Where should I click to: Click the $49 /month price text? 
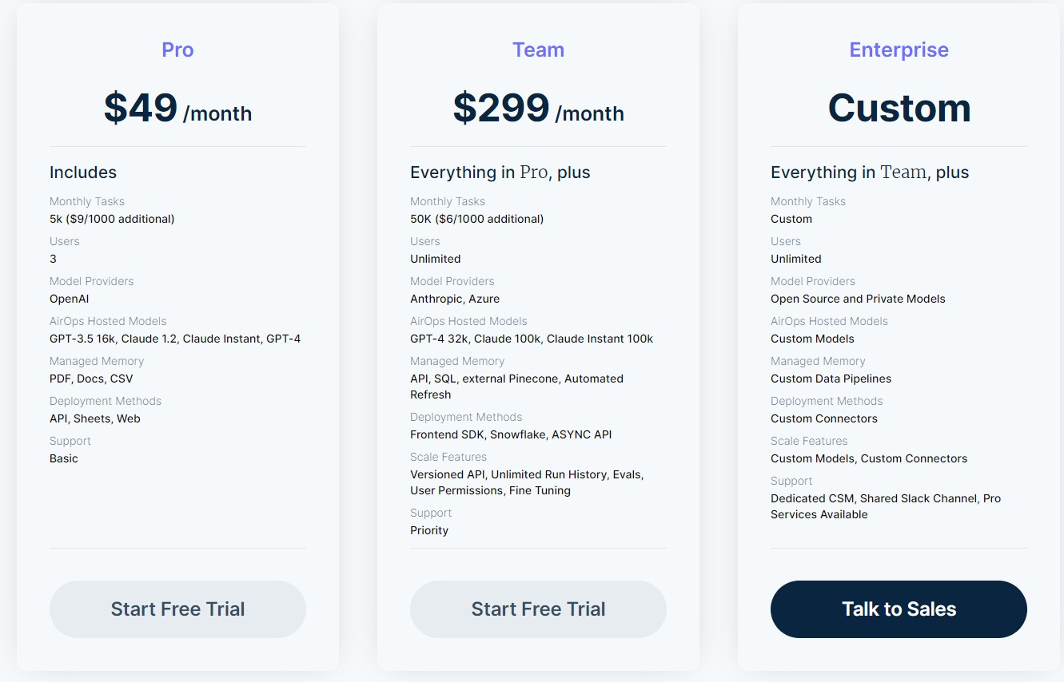click(x=177, y=108)
